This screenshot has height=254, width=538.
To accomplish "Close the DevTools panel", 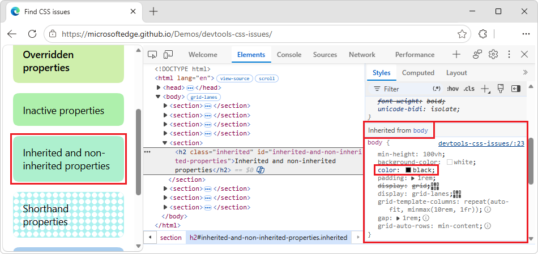I will pos(524,54).
